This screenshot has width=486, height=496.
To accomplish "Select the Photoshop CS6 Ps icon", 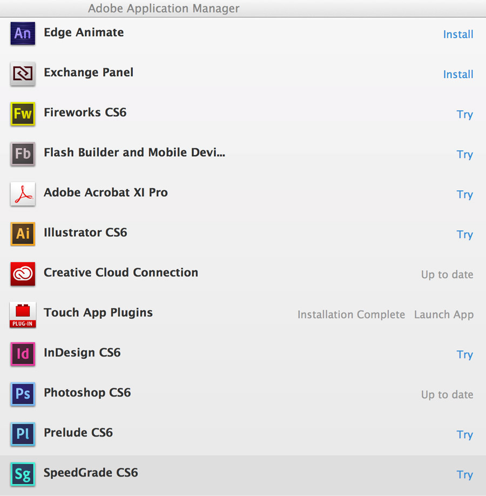I will point(23,394).
